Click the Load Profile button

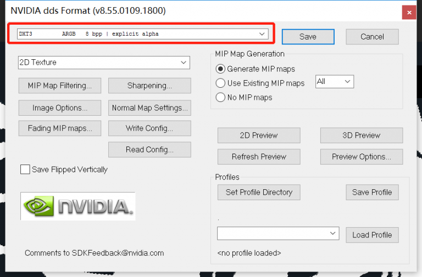tap(372, 235)
